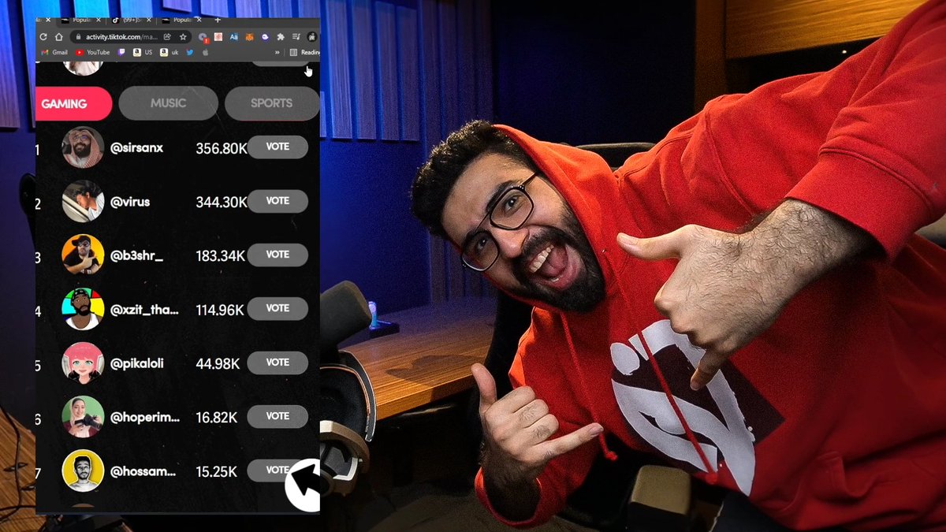
Task: Open @virus profile picture
Action: 83,201
